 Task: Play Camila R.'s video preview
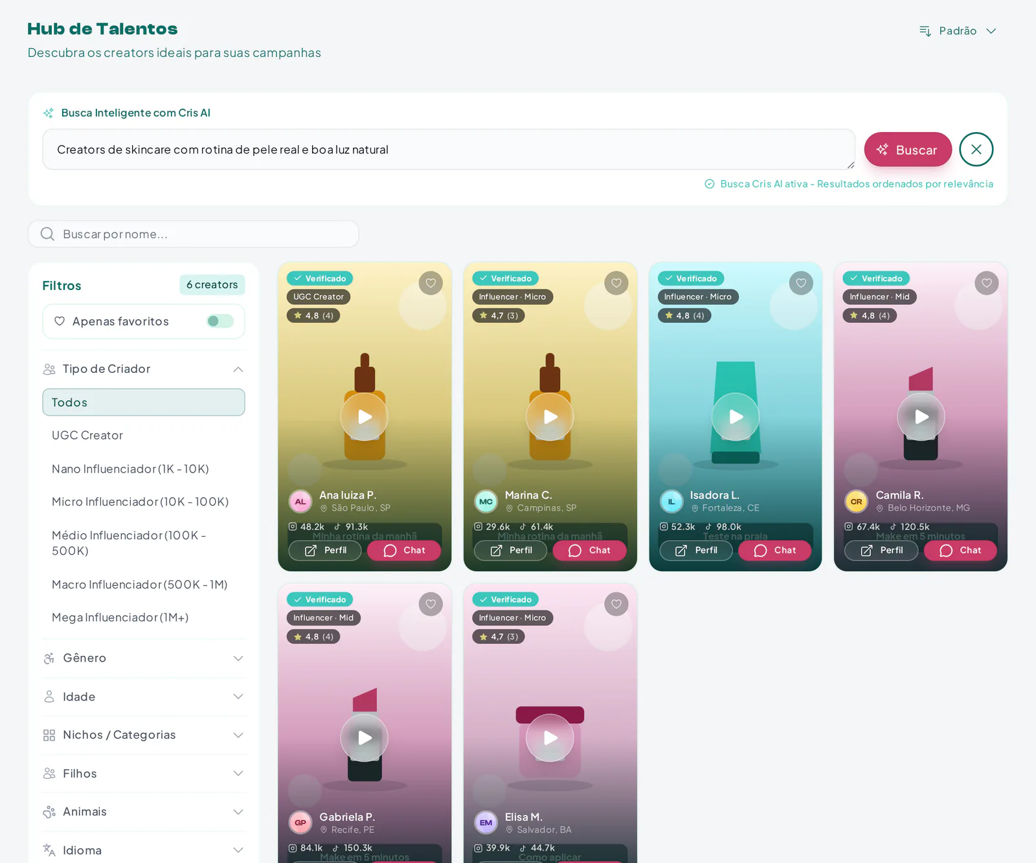point(921,417)
